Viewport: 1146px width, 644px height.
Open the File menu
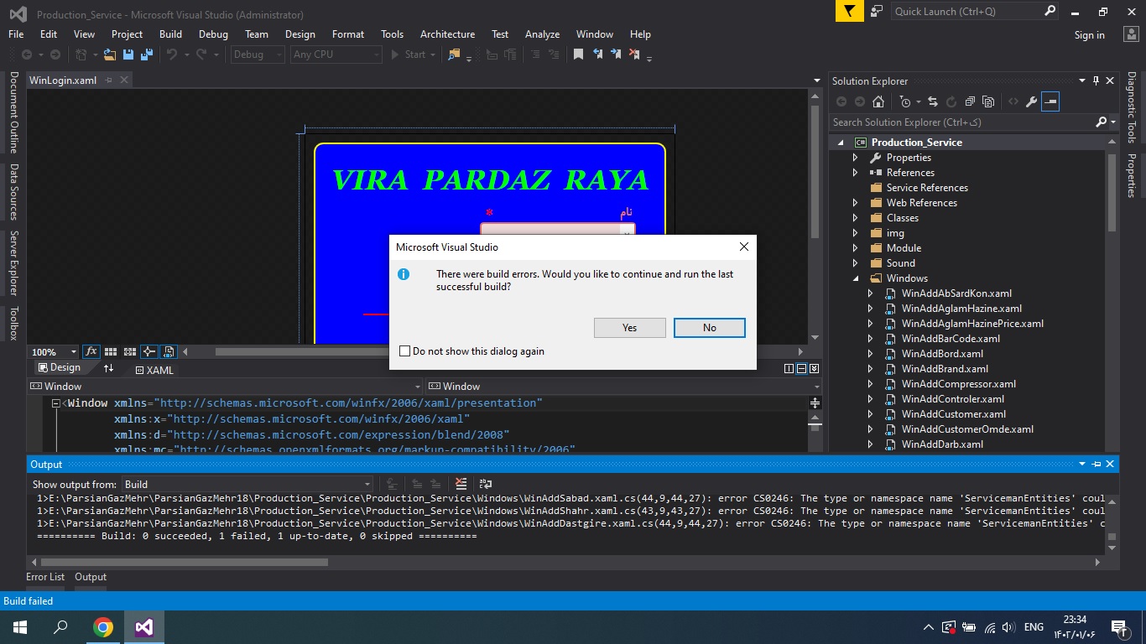[16, 34]
